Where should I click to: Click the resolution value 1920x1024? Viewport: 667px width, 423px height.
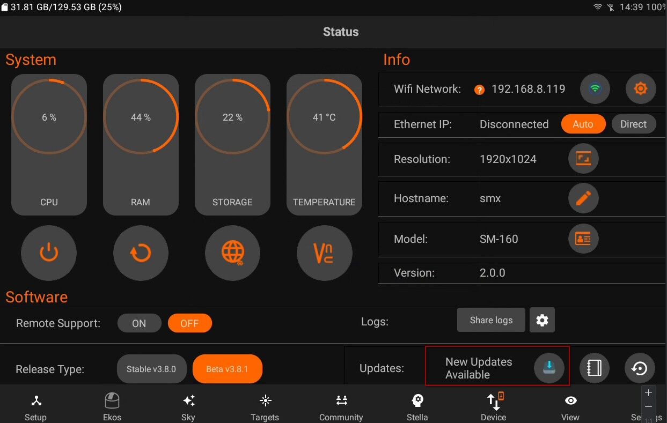point(508,159)
